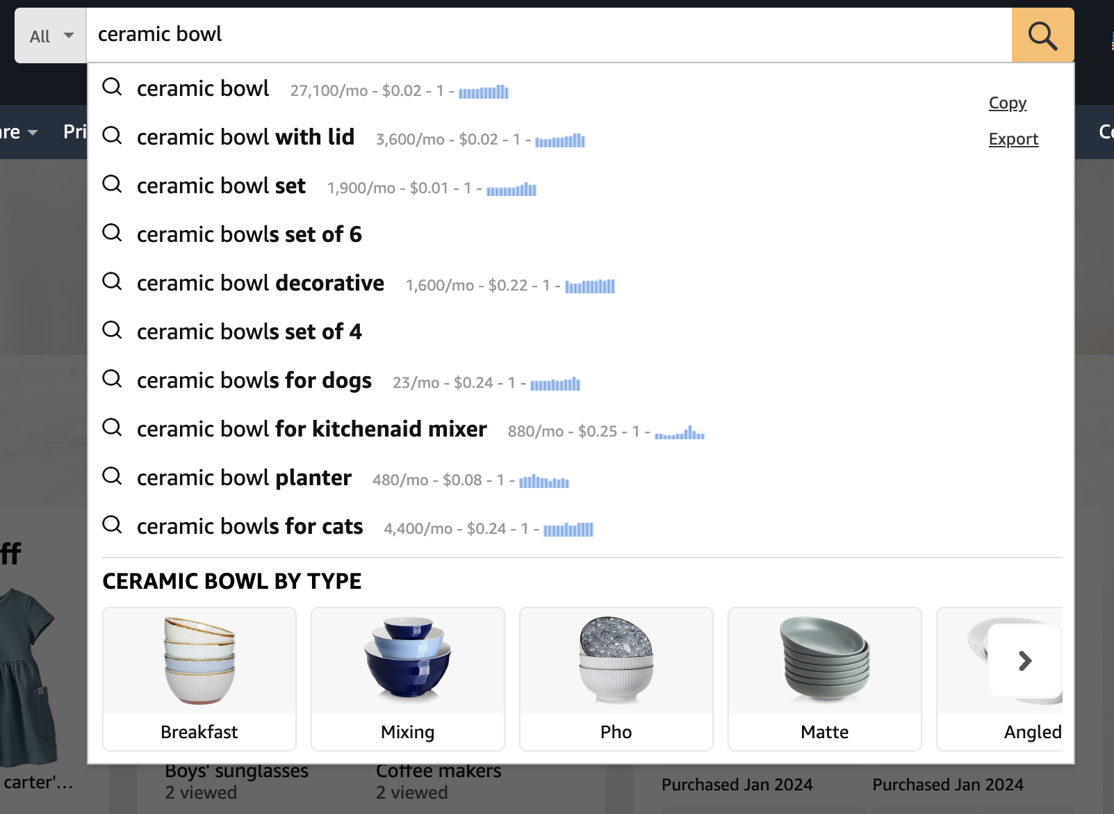Select 'ceramic bowl set' suggestion

[x=221, y=186]
